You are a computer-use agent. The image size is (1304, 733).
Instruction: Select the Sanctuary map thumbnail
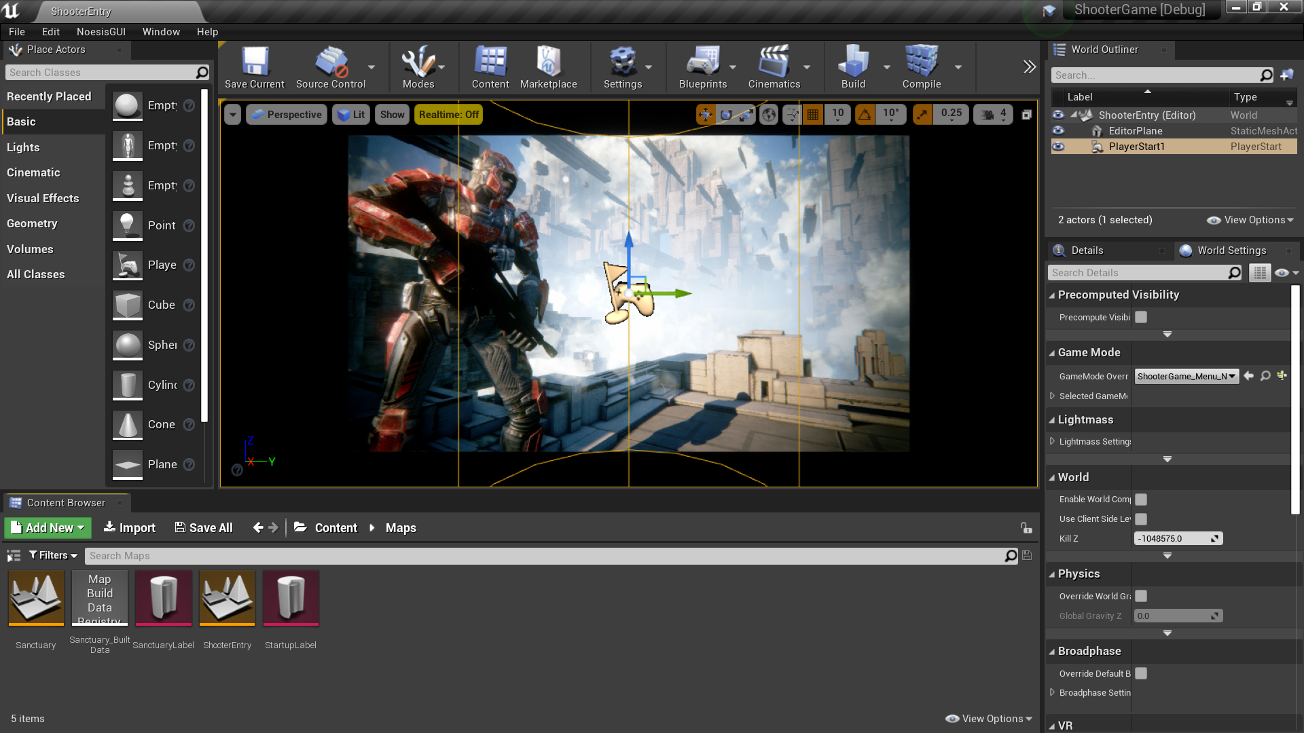(36, 598)
